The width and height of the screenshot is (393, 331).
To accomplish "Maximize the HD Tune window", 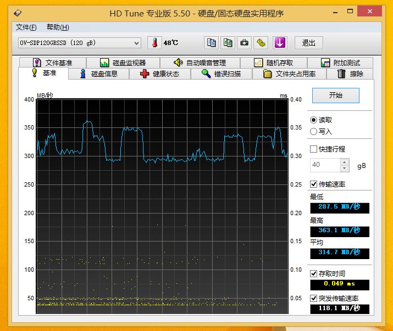I will point(350,12).
